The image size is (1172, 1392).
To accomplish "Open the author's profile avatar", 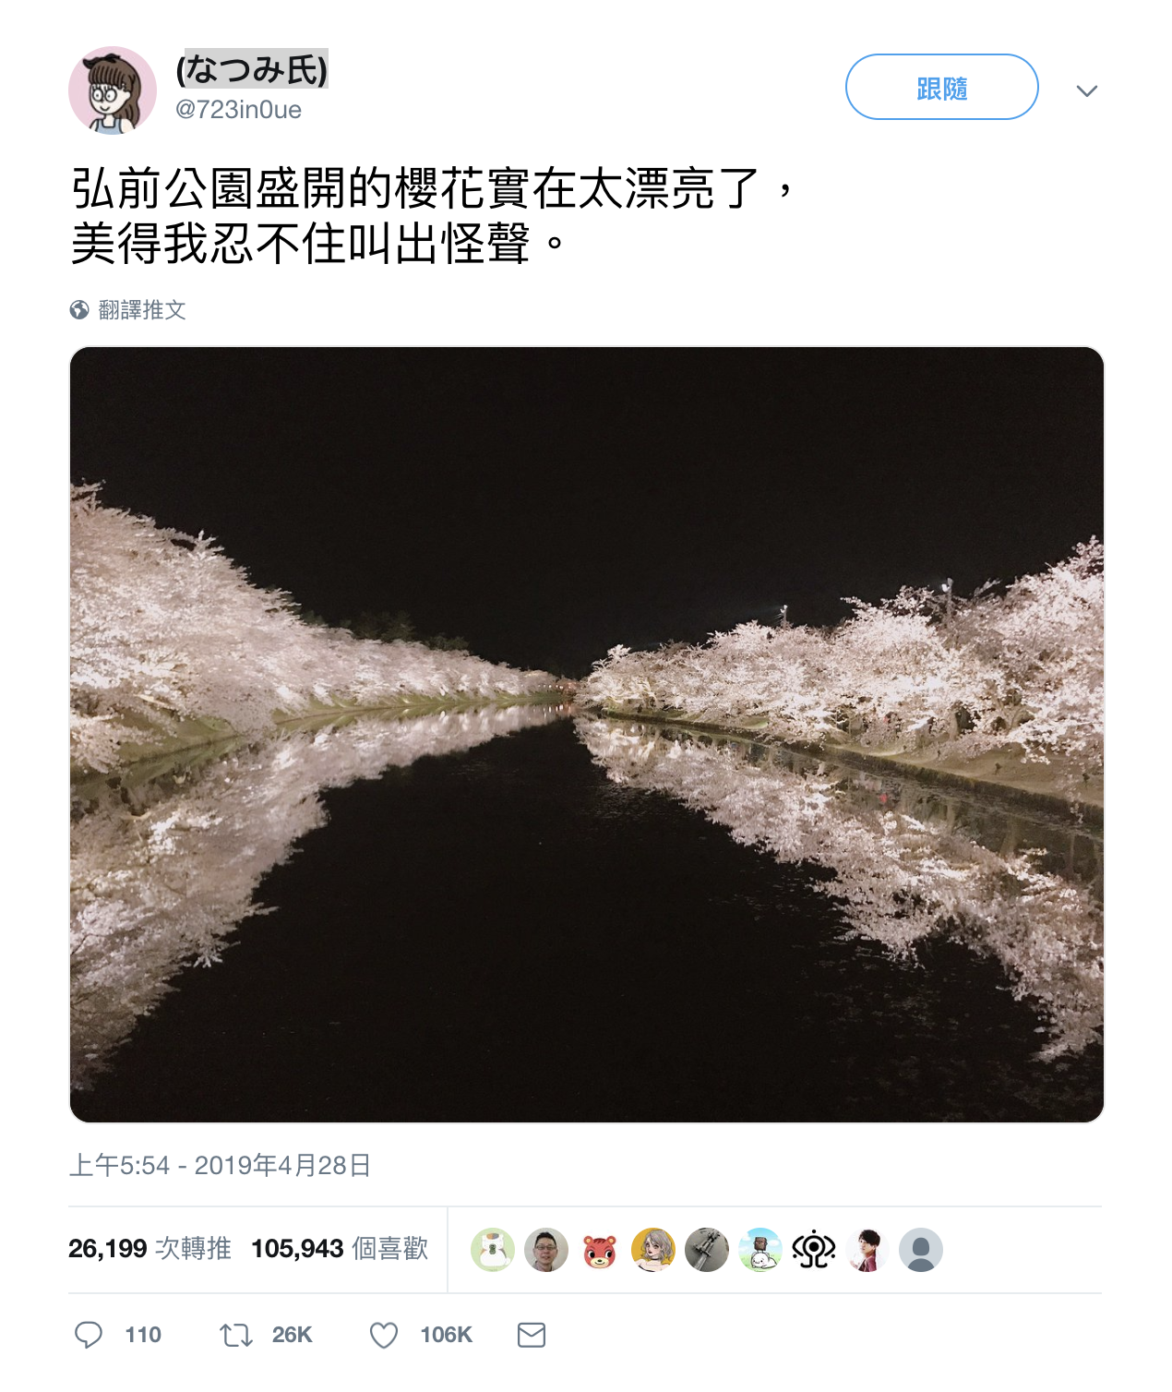I will 113,90.
